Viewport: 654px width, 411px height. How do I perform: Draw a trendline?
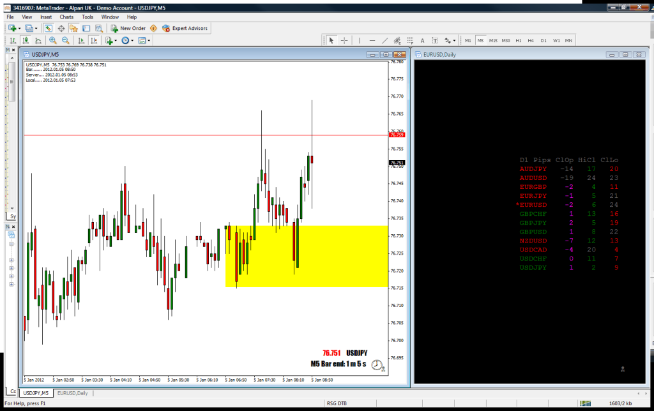pos(384,40)
